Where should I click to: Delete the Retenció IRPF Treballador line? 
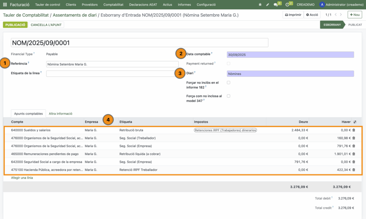(x=354, y=170)
